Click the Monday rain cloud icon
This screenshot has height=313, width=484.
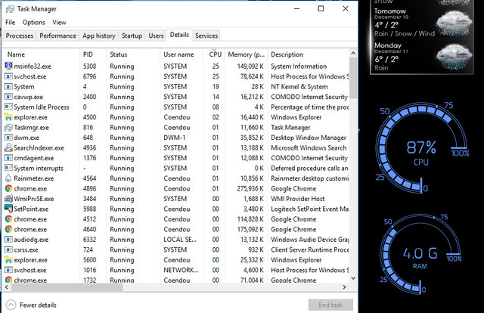(454, 57)
